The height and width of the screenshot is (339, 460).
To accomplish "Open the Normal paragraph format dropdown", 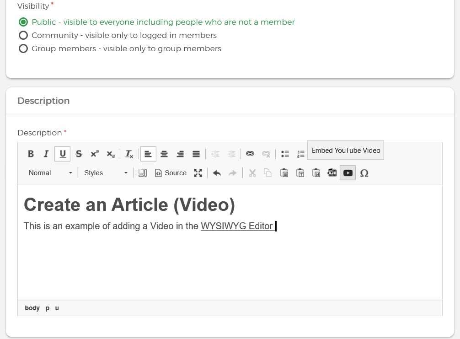I will coord(49,172).
